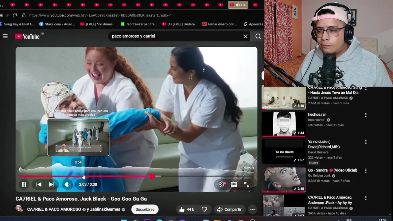Toggle theater mode in the player
393x221 pixels.
(x=234, y=184)
